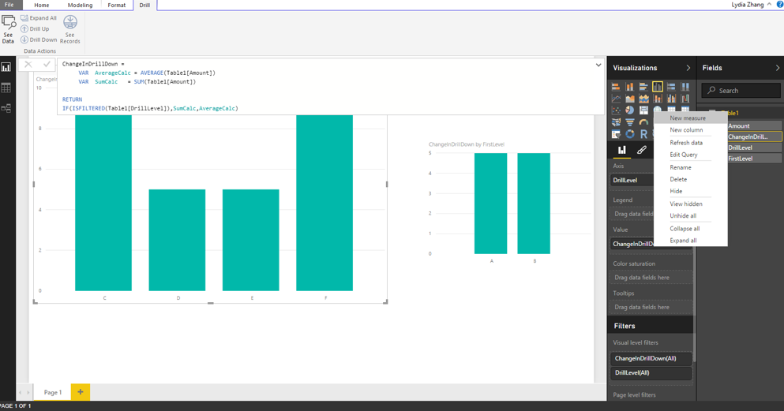The width and height of the screenshot is (784, 411).
Task: Choose View hidden from context menu
Action: 691,204
